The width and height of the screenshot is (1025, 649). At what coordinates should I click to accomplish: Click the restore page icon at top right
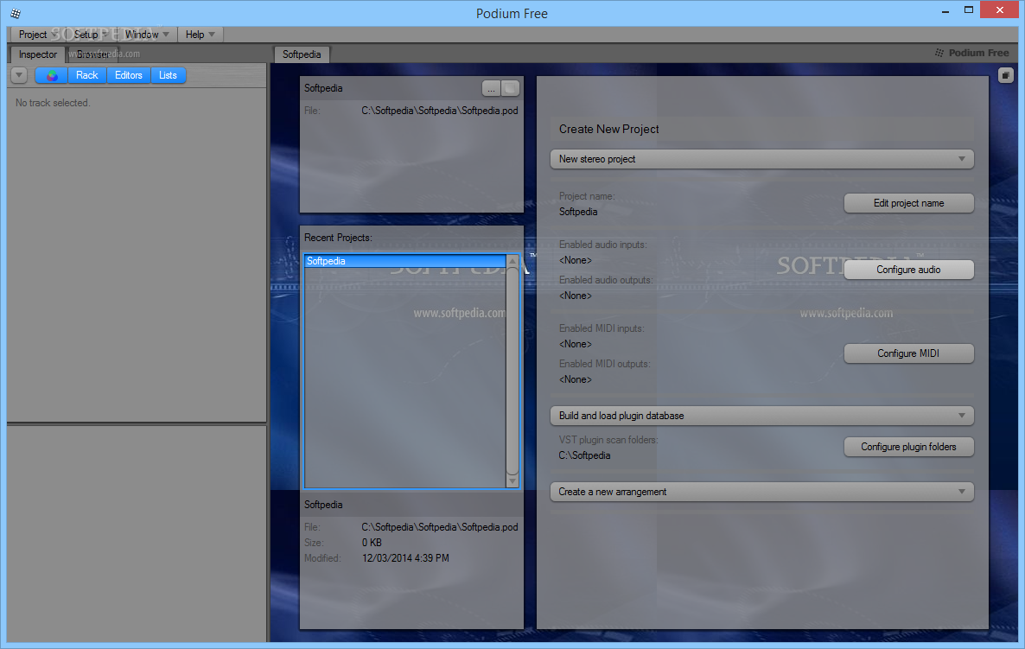coord(1005,75)
